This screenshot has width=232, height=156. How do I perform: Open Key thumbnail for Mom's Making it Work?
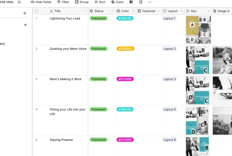(x=197, y=91)
